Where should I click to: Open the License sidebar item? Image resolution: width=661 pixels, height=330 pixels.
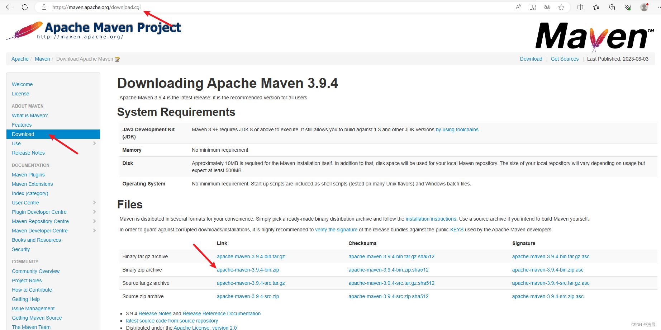tap(20, 94)
